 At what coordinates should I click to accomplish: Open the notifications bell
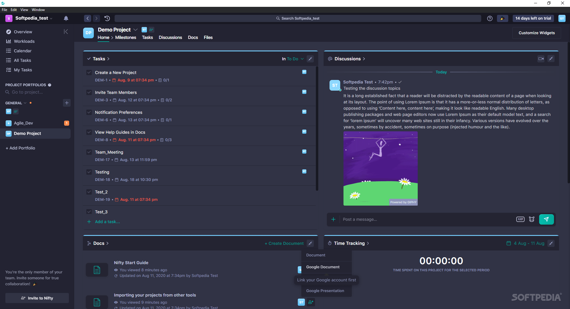coord(66,18)
